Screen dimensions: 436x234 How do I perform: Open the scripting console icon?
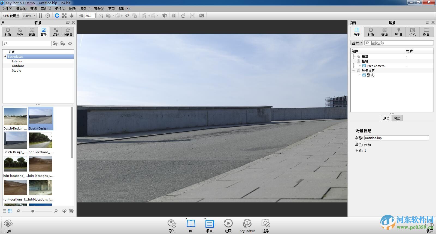tap(202, 16)
